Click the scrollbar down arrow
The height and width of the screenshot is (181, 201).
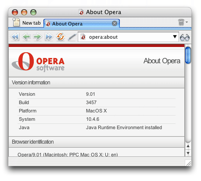pyautogui.click(x=188, y=153)
